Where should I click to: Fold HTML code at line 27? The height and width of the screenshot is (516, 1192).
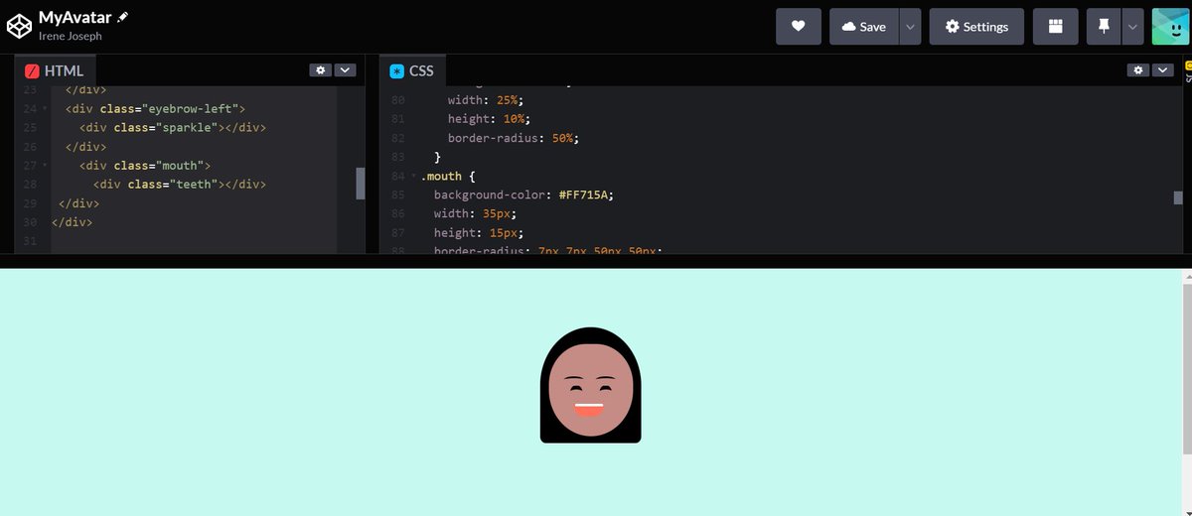[44, 165]
